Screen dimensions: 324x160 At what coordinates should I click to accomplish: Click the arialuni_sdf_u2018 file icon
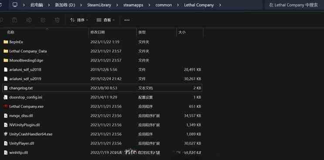pos(6,70)
